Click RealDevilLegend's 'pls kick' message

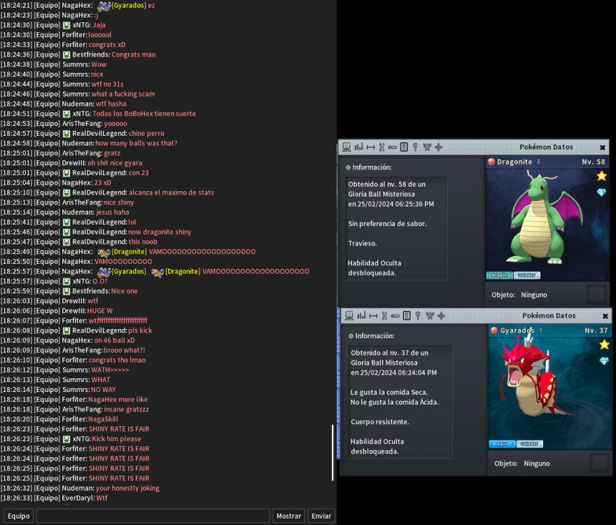click(140, 330)
